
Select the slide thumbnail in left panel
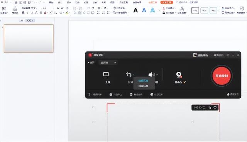click(29, 38)
